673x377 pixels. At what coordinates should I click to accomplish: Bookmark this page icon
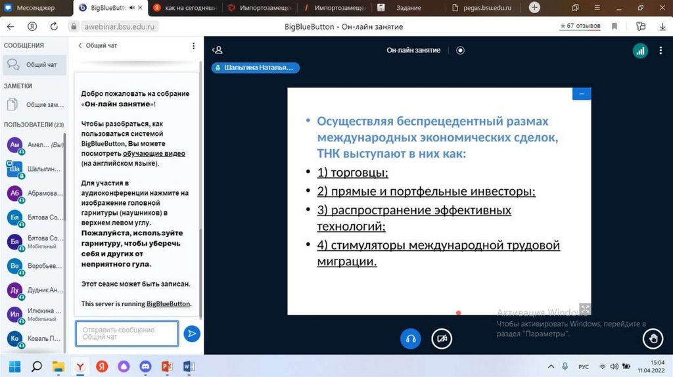[615, 26]
